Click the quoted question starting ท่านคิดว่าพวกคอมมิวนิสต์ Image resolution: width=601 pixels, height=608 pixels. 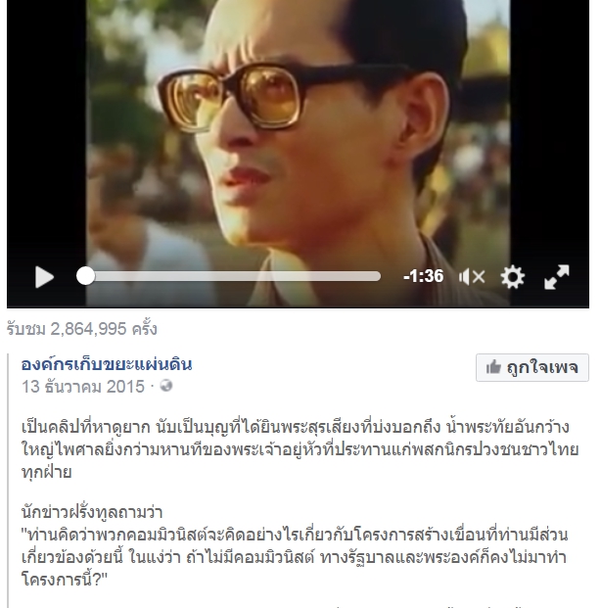click(x=295, y=557)
